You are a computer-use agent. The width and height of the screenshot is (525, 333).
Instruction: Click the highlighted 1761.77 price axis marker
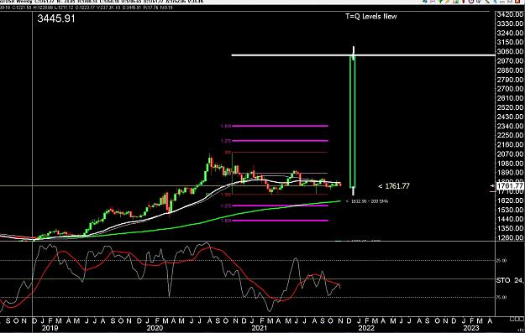click(510, 185)
